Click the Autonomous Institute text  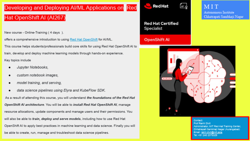pyautogui.click(x=219, y=12)
